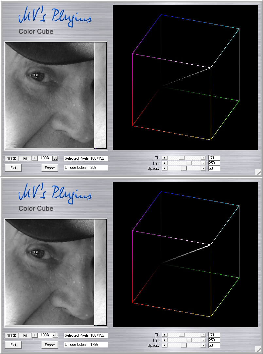Click the 100% zoom button in the 256 colors window
Screen dimensions: 263x354
11,158
